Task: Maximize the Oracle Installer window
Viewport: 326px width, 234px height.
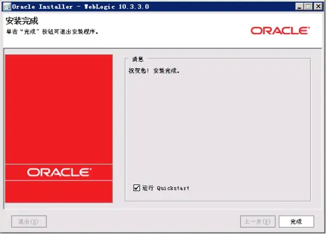Action: click(x=308, y=6)
